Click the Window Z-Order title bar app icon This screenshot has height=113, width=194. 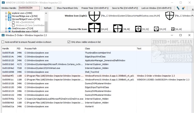3,35
